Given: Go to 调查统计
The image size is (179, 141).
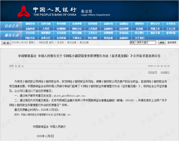Looking at the screenshot, I should (x=140, y=24).
